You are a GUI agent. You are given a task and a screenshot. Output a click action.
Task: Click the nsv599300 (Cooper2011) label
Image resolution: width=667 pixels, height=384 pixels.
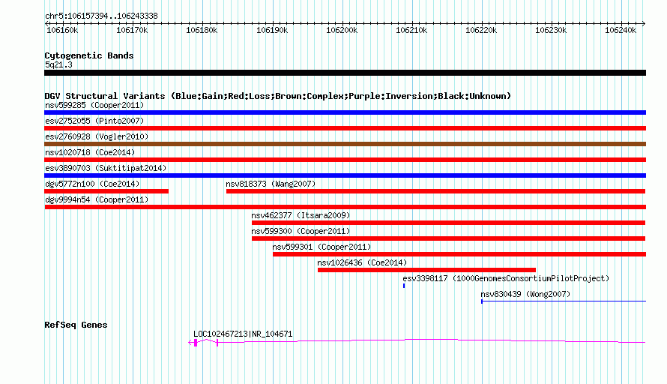point(301,231)
